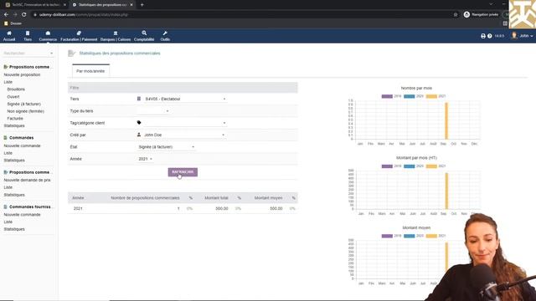Click John's user avatar picture
The image size is (536, 301).
pyautogui.click(x=514, y=35)
